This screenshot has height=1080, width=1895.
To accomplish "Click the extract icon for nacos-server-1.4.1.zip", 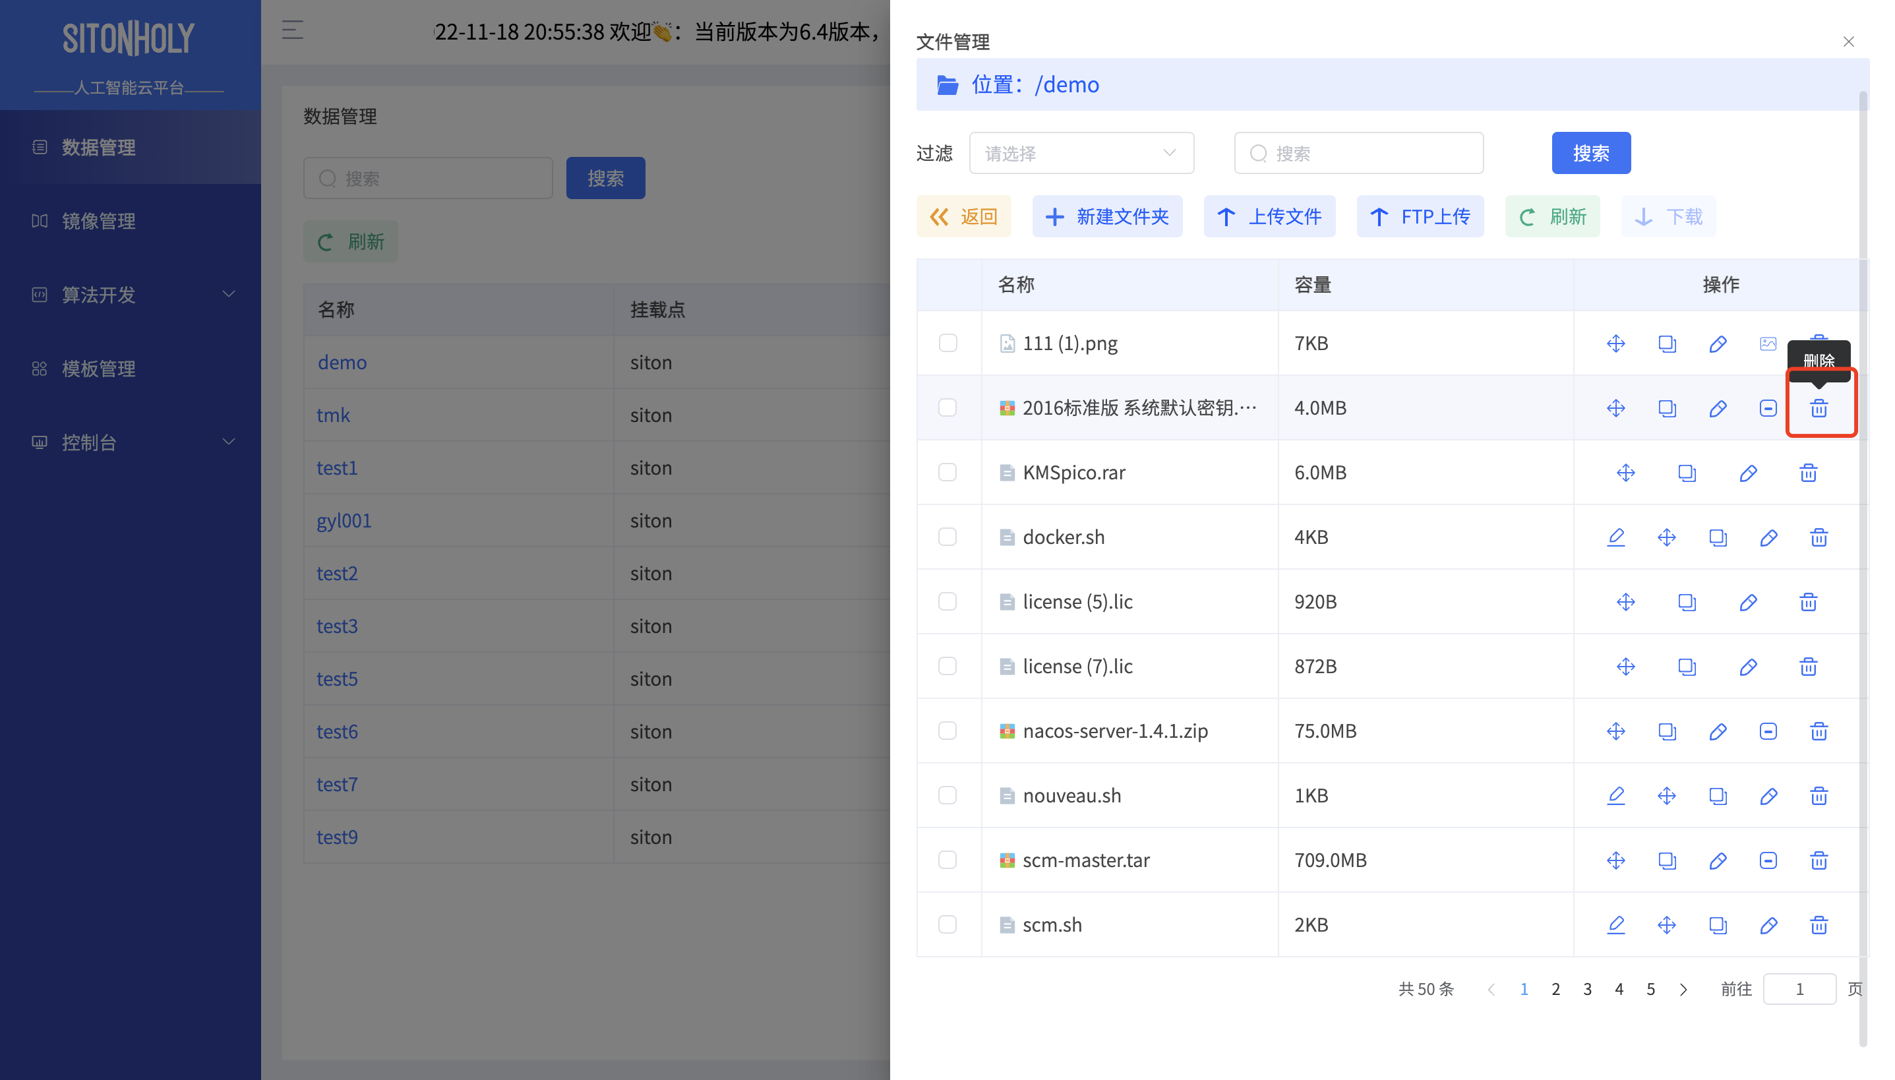I will pyautogui.click(x=1768, y=731).
